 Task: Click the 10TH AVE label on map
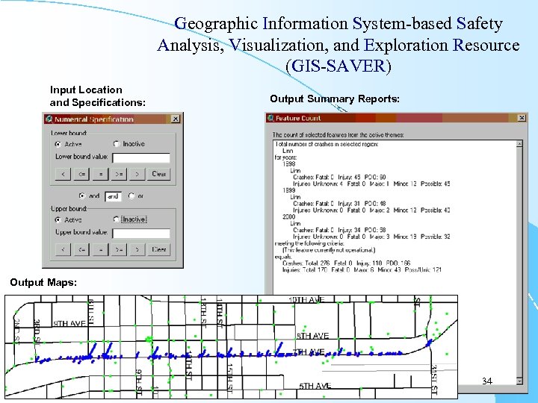coord(306,300)
